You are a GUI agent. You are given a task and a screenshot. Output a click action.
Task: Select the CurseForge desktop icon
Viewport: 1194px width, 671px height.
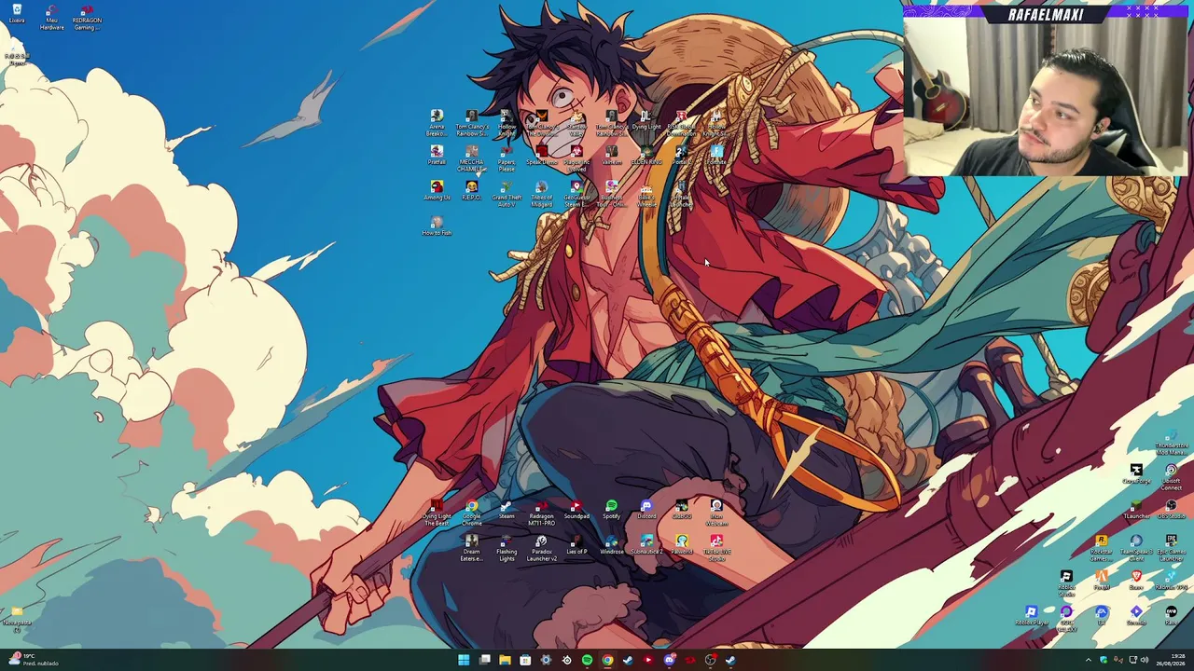point(1136,474)
